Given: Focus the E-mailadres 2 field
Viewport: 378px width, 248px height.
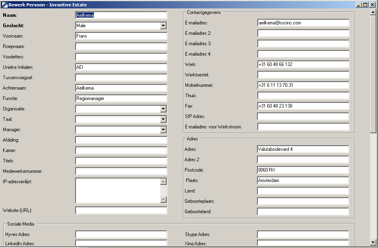Looking at the screenshot, I should pos(303,33).
